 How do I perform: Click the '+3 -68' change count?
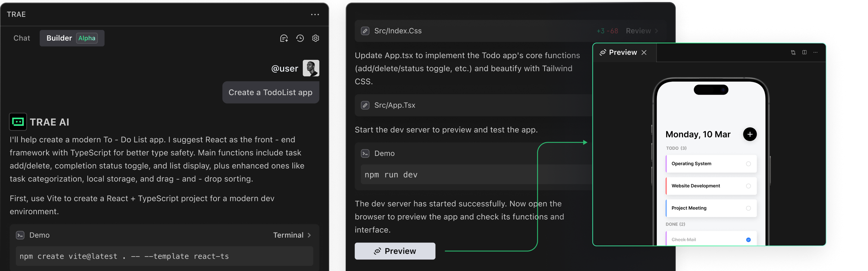(607, 31)
